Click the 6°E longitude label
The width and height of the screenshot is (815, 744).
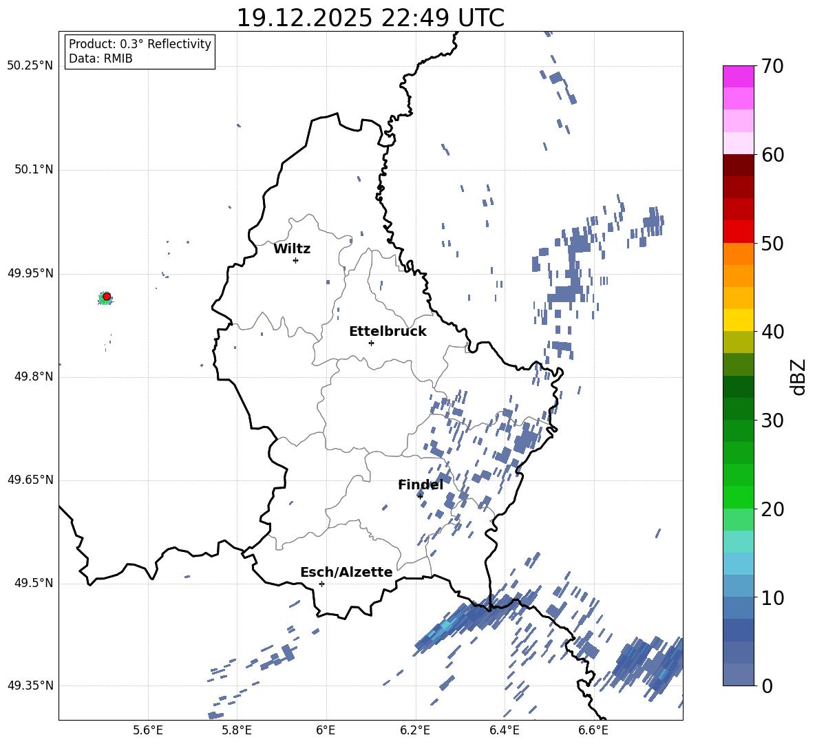click(x=326, y=730)
